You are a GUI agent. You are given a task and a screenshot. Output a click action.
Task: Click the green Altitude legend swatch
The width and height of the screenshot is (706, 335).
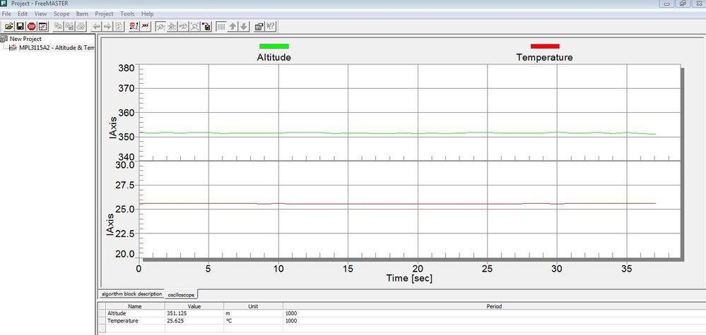click(273, 46)
